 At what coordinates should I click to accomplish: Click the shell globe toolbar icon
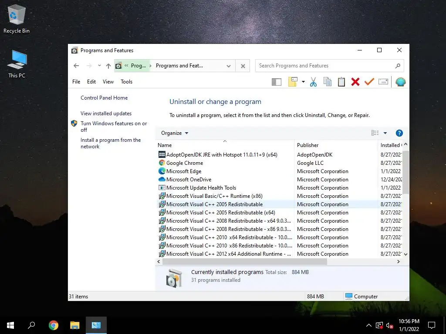pos(401,82)
